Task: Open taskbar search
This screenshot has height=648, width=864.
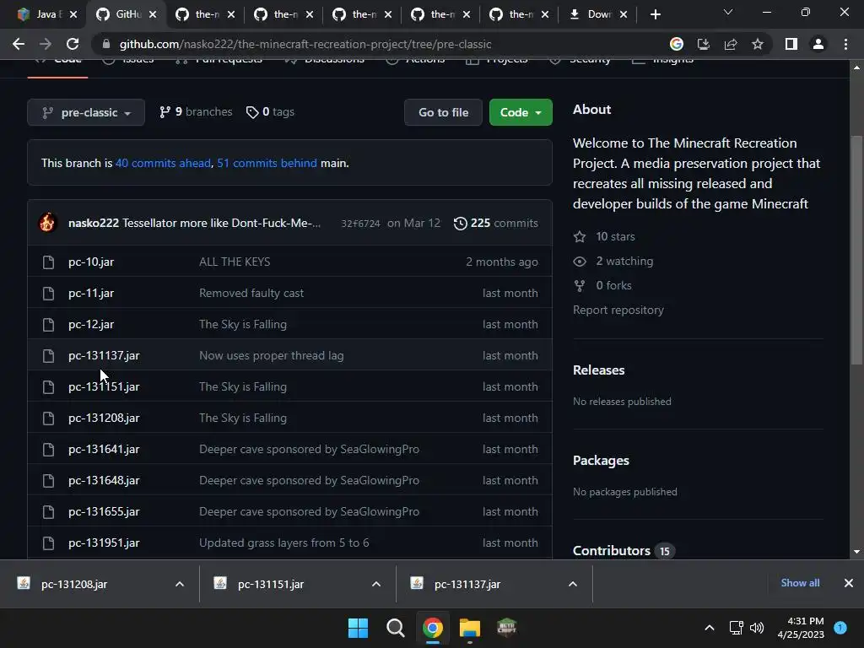Action: pos(395,628)
